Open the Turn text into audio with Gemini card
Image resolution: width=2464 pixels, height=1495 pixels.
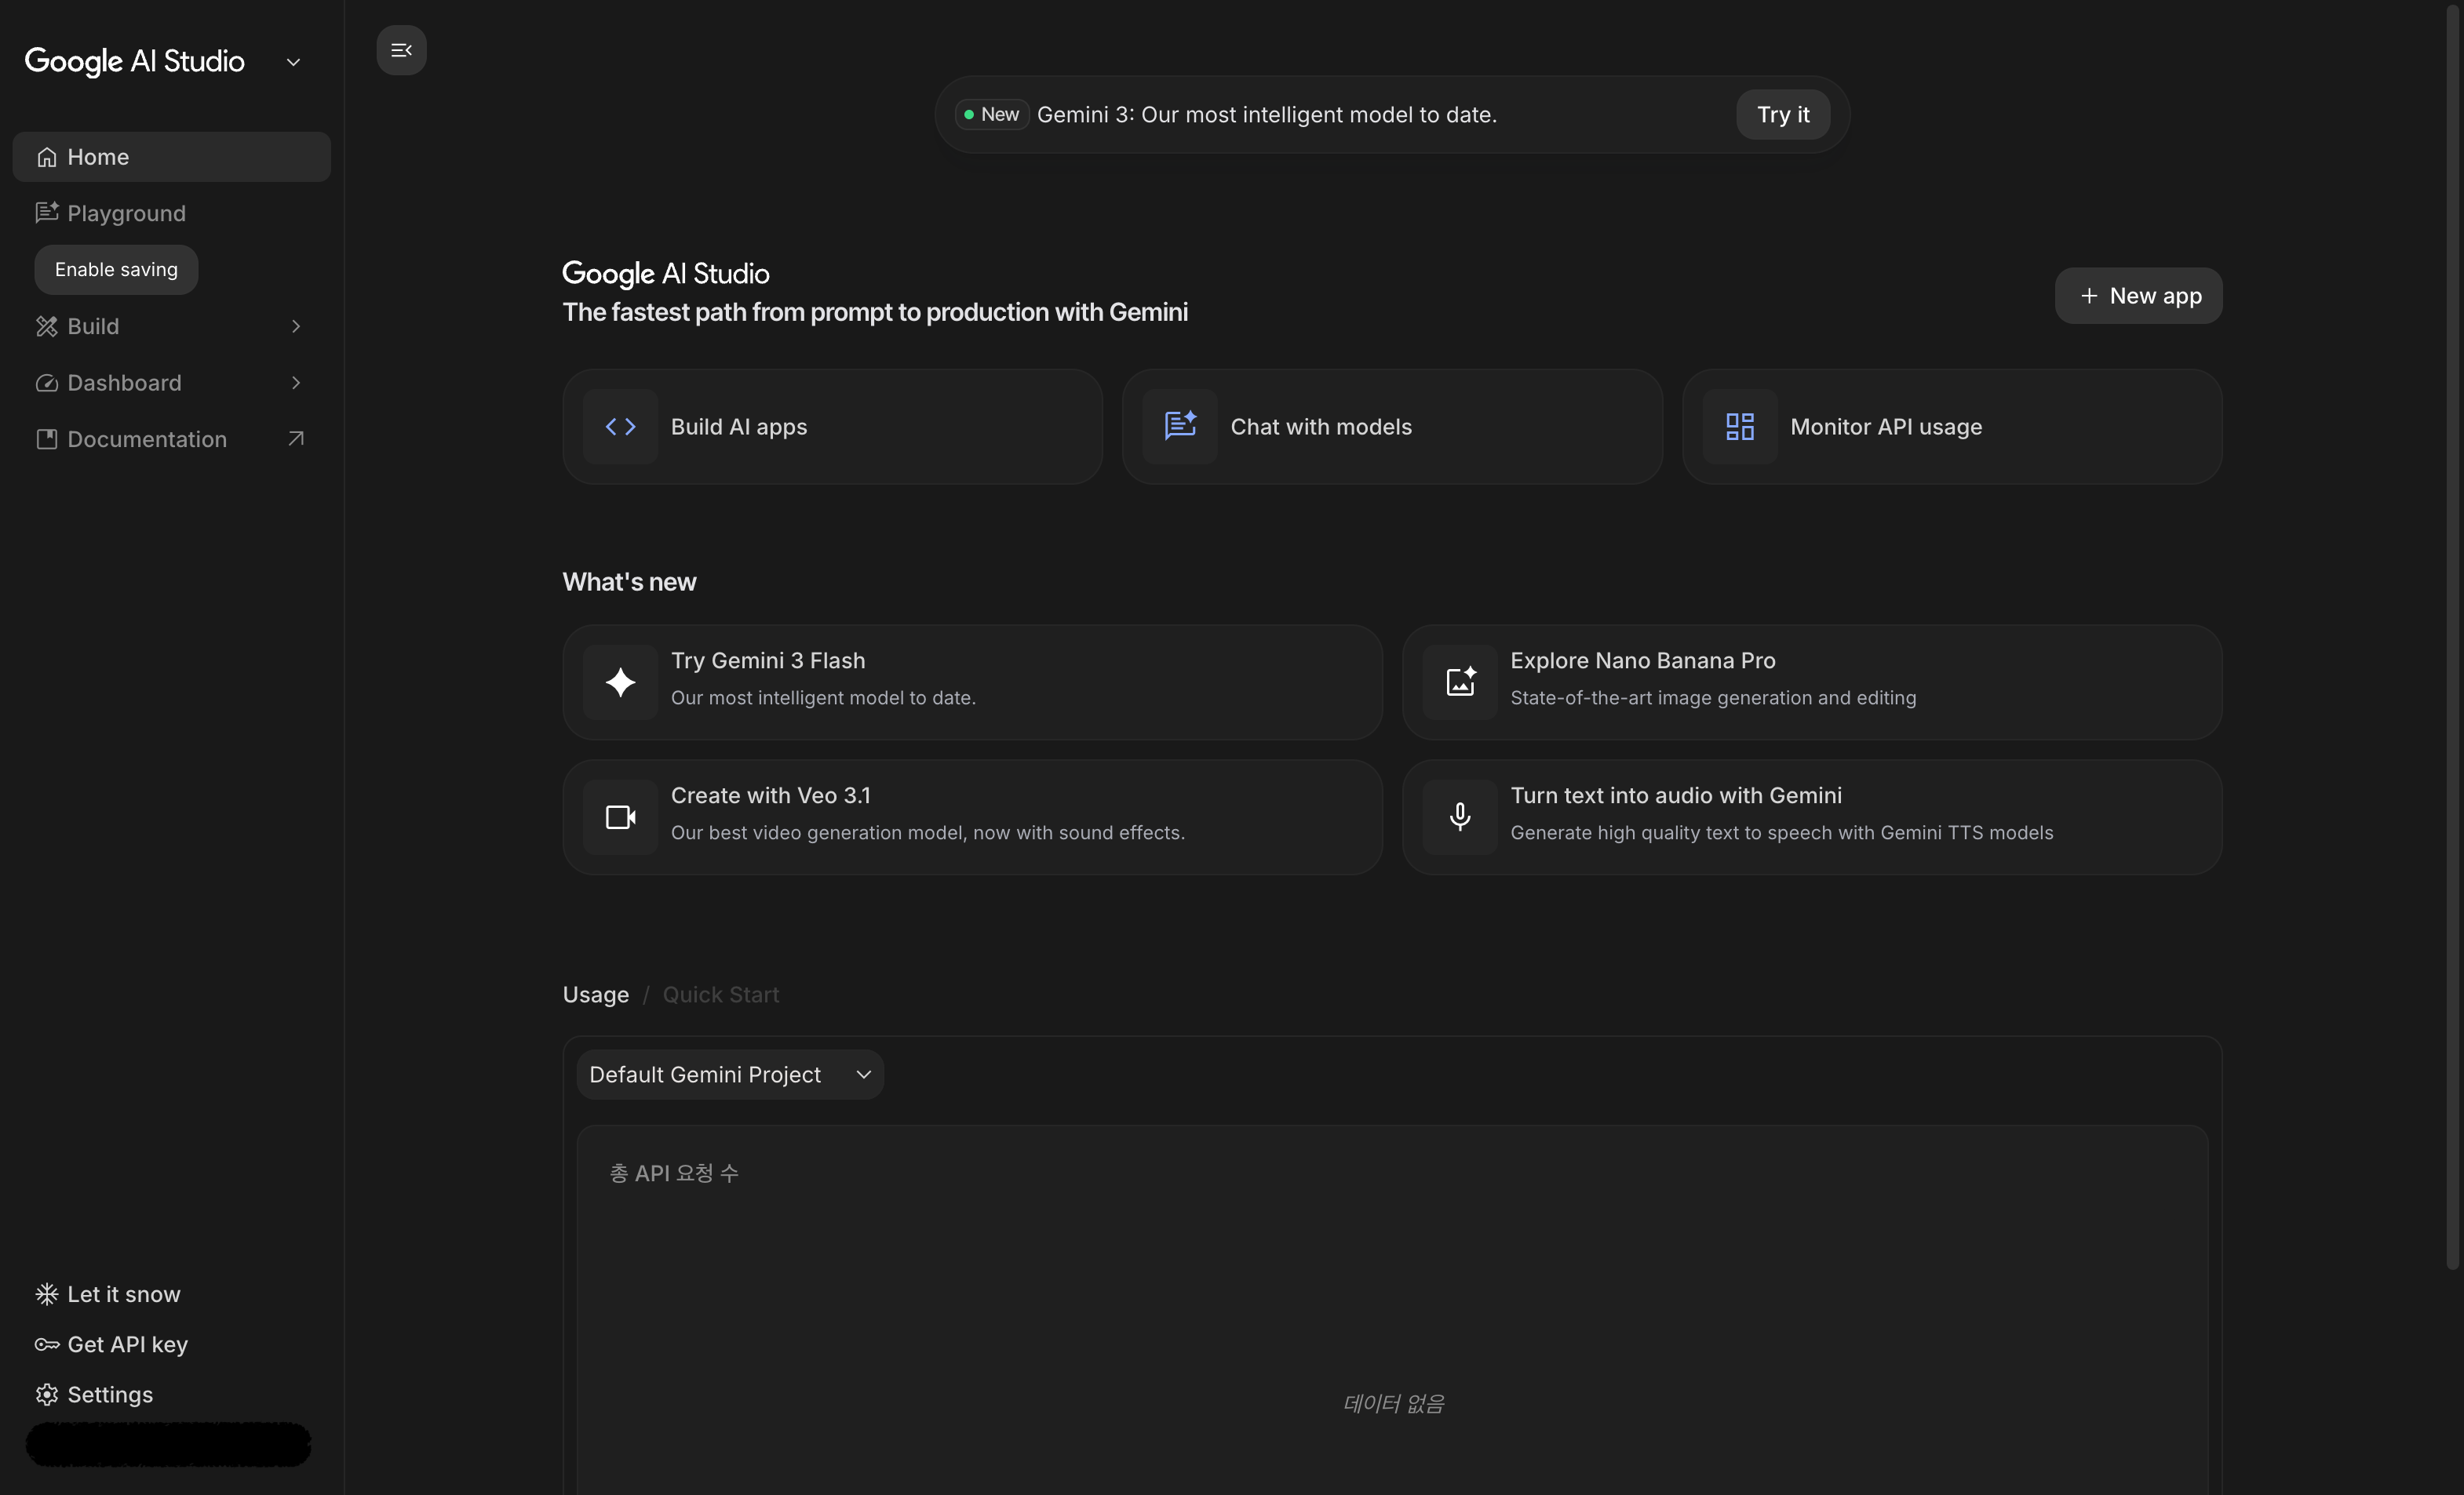pos(1812,817)
